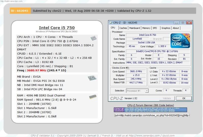Image resolution: width=203 pixels, height=137 pixels.
Task: Click the motherboard icon beside MB Brand
Action: 92,78
